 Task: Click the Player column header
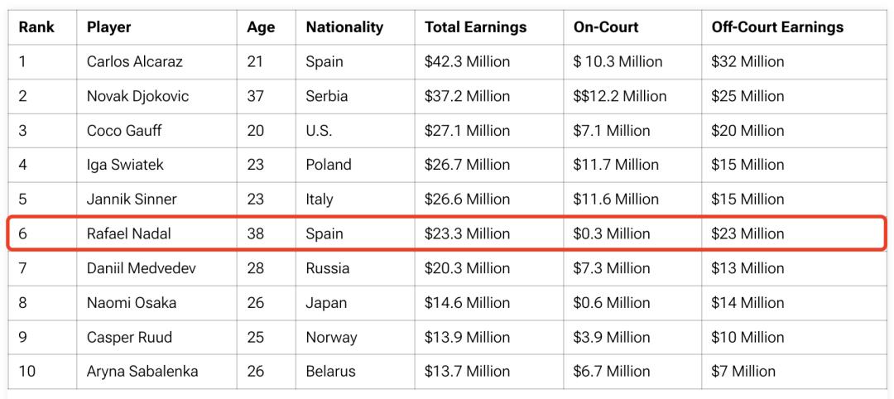click(x=109, y=27)
